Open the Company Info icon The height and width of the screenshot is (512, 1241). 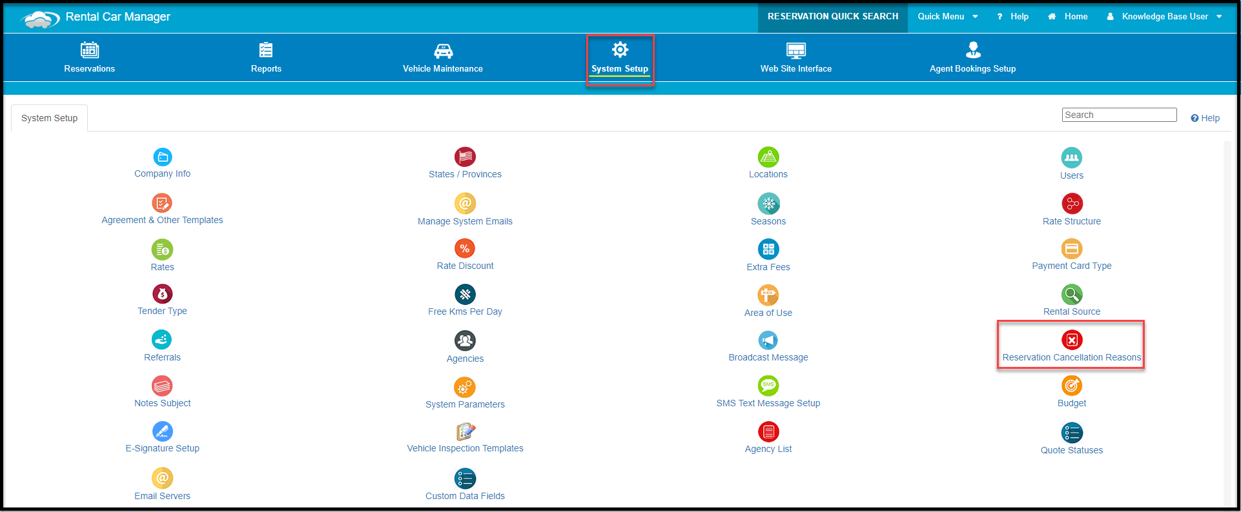(163, 157)
